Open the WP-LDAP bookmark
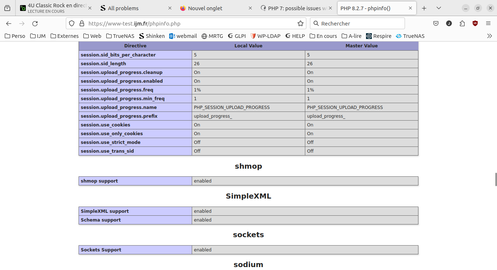The image size is (497, 270). 266,36
